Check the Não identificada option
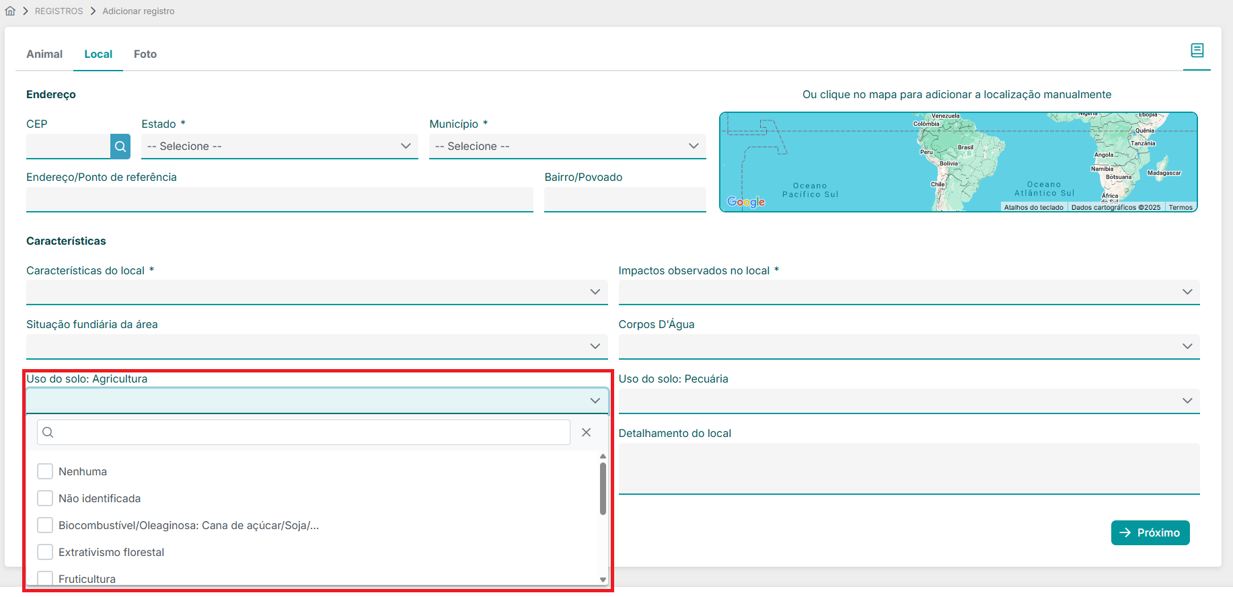The width and height of the screenshot is (1233, 597). click(45, 498)
